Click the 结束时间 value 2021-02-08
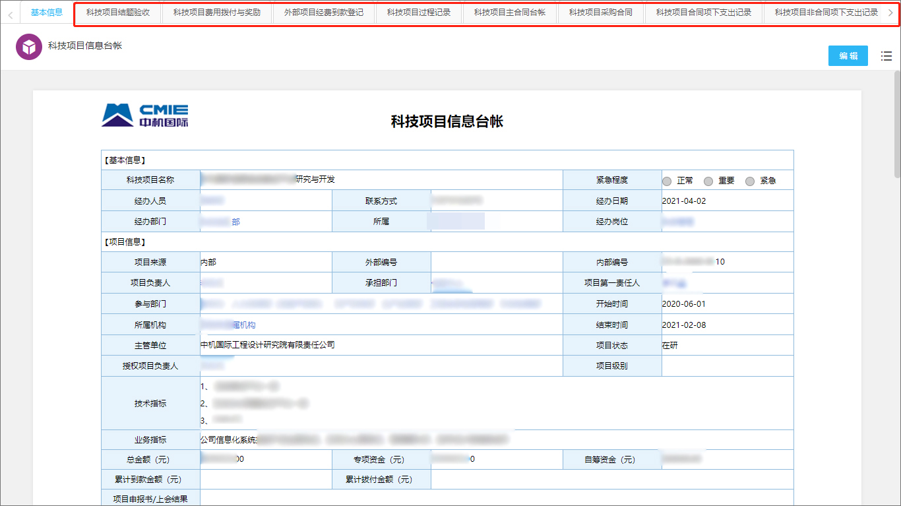This screenshot has height=506, width=901. (684, 325)
